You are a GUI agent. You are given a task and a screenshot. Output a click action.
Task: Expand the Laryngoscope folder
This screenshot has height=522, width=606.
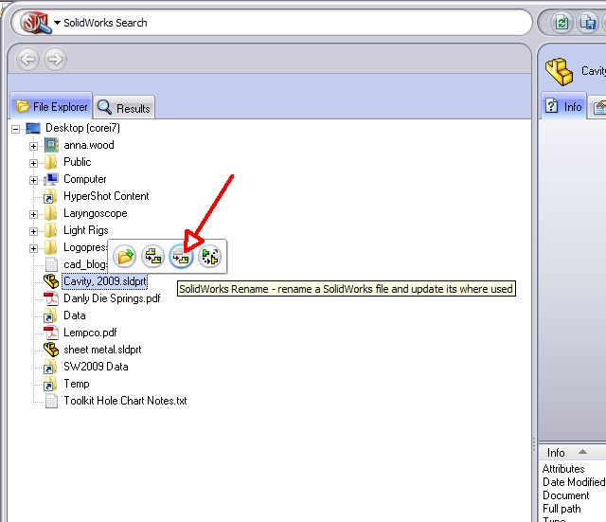tap(34, 214)
